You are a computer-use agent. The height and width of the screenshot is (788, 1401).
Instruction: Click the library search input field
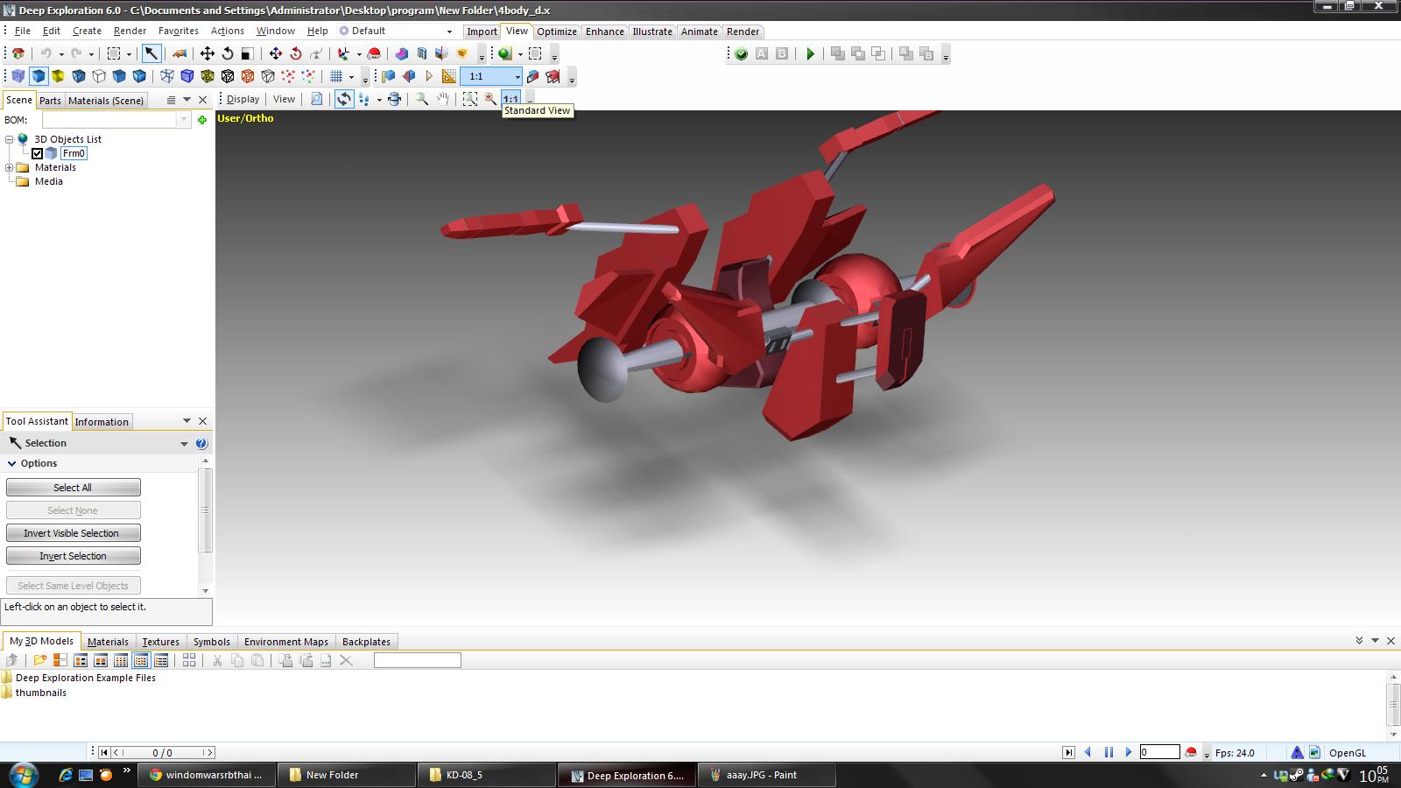[418, 660]
